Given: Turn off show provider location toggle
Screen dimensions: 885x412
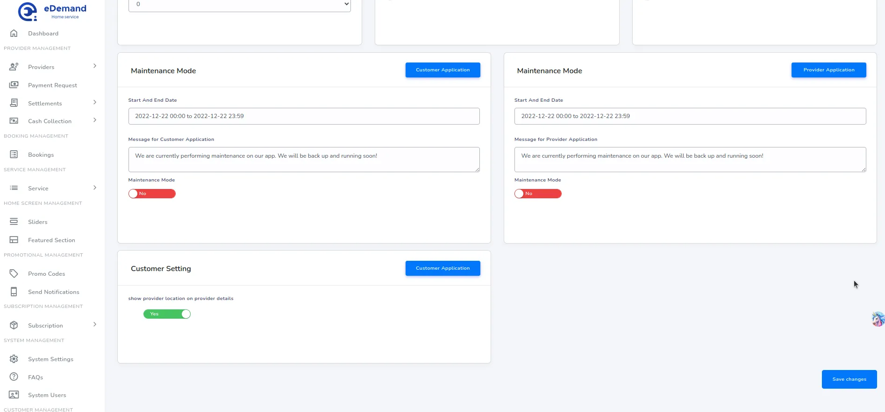Looking at the screenshot, I should [167, 314].
